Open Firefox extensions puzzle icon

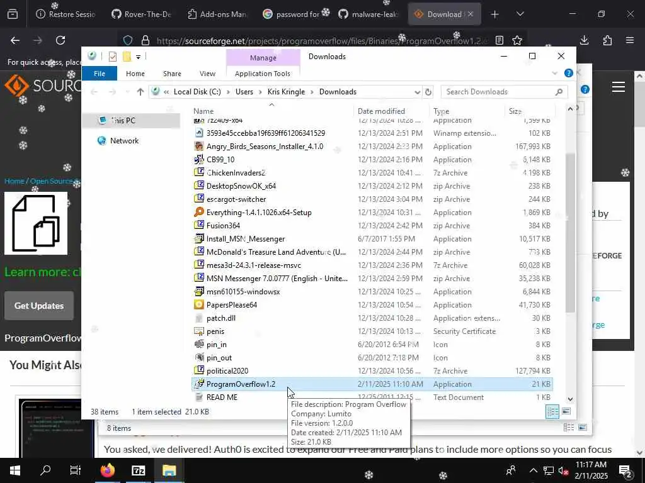pyautogui.click(x=607, y=40)
